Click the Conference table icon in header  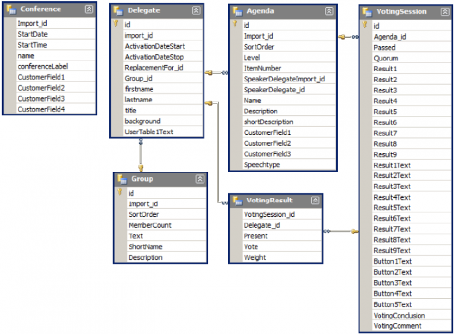(11, 9)
